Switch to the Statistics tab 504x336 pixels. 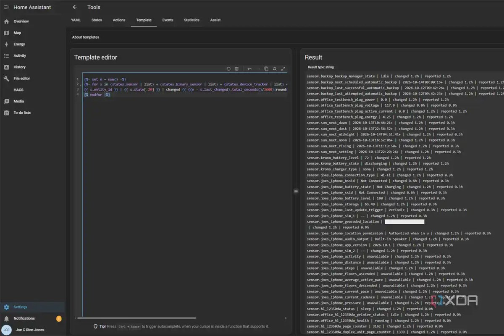click(x=192, y=20)
